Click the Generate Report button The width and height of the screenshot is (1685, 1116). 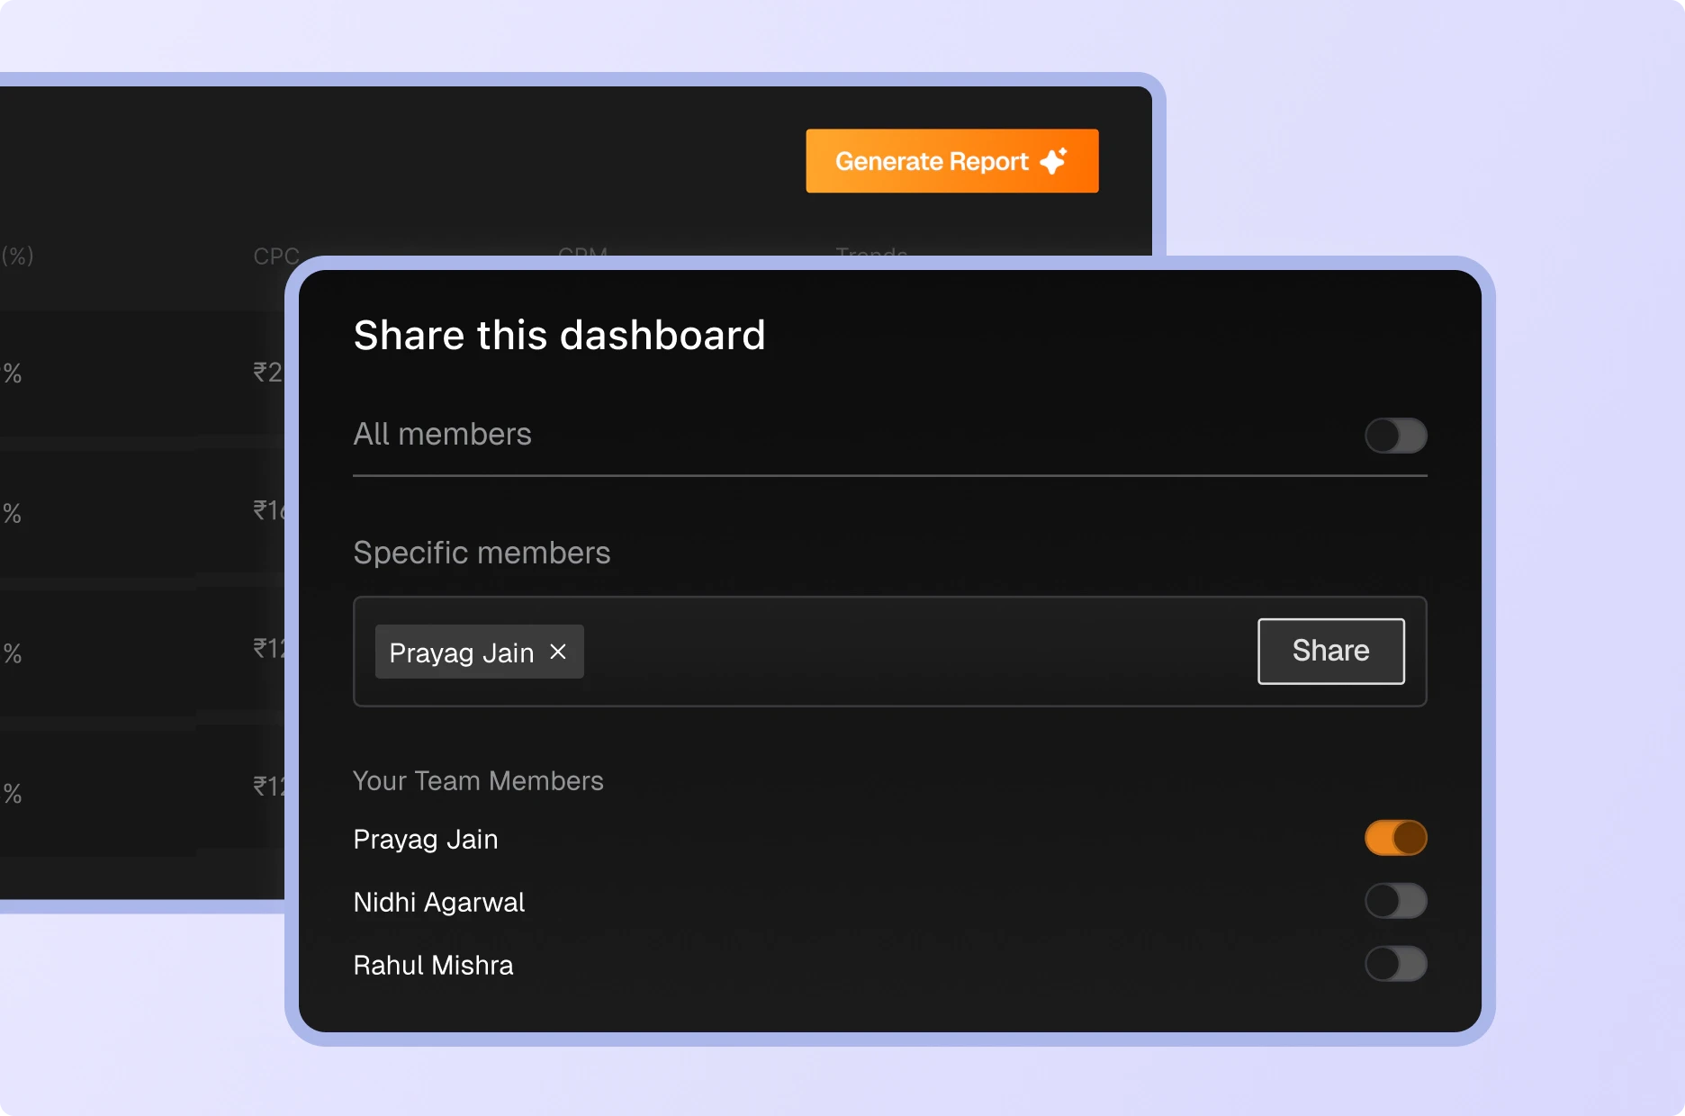pyautogui.click(x=951, y=161)
